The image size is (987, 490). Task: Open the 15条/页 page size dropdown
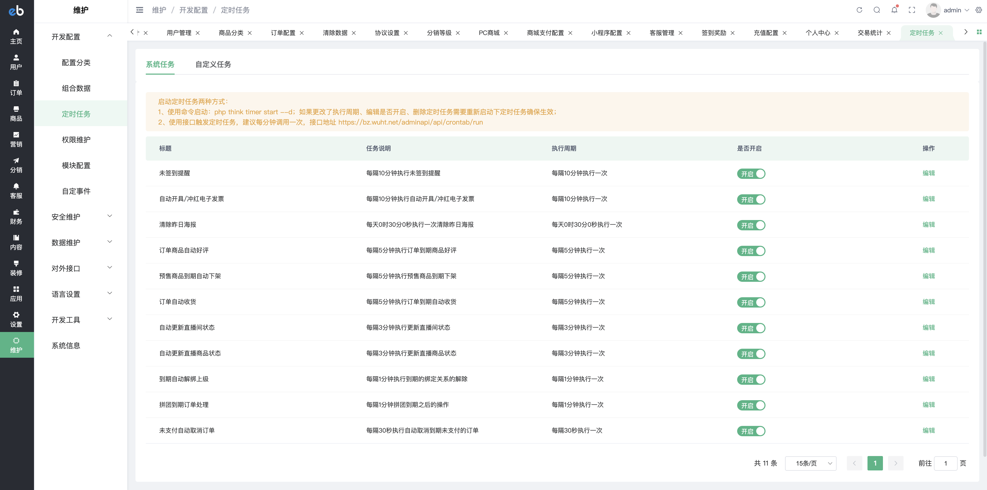tap(810, 463)
